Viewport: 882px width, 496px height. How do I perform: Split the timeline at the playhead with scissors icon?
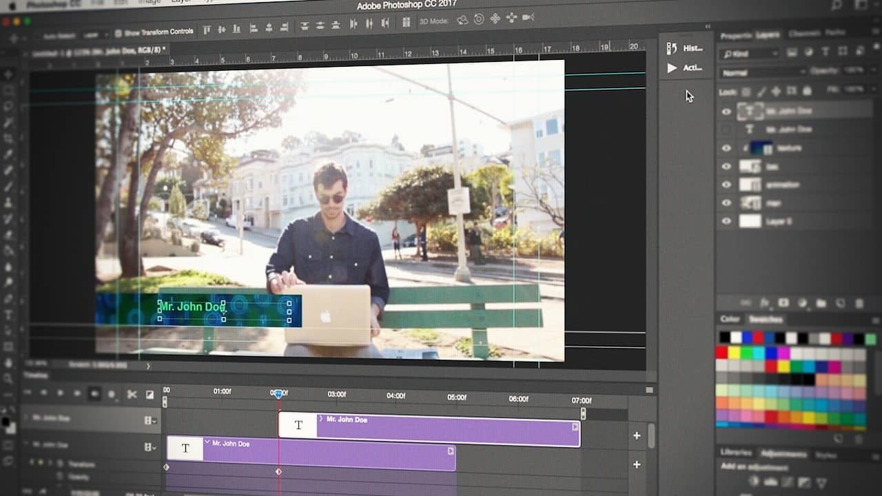click(x=131, y=394)
